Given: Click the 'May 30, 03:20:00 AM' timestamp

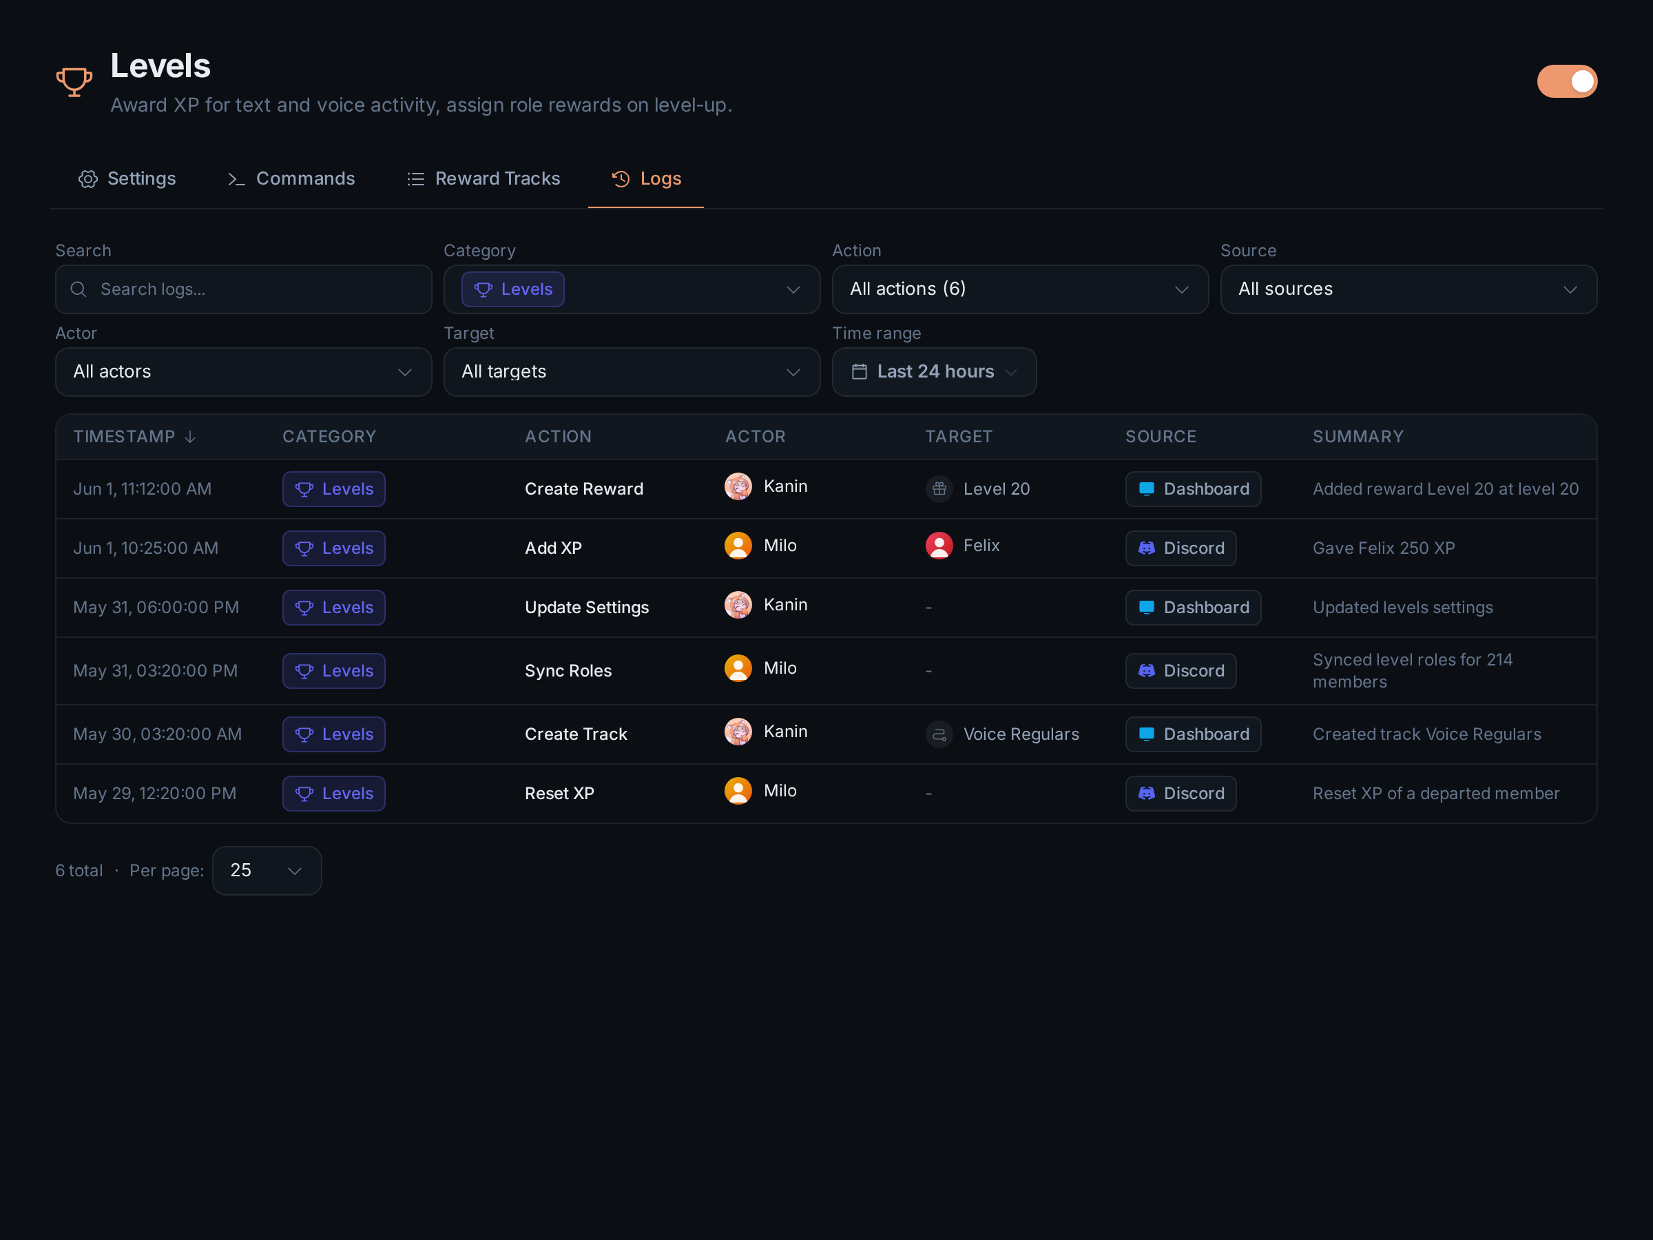Looking at the screenshot, I should click(x=158, y=734).
